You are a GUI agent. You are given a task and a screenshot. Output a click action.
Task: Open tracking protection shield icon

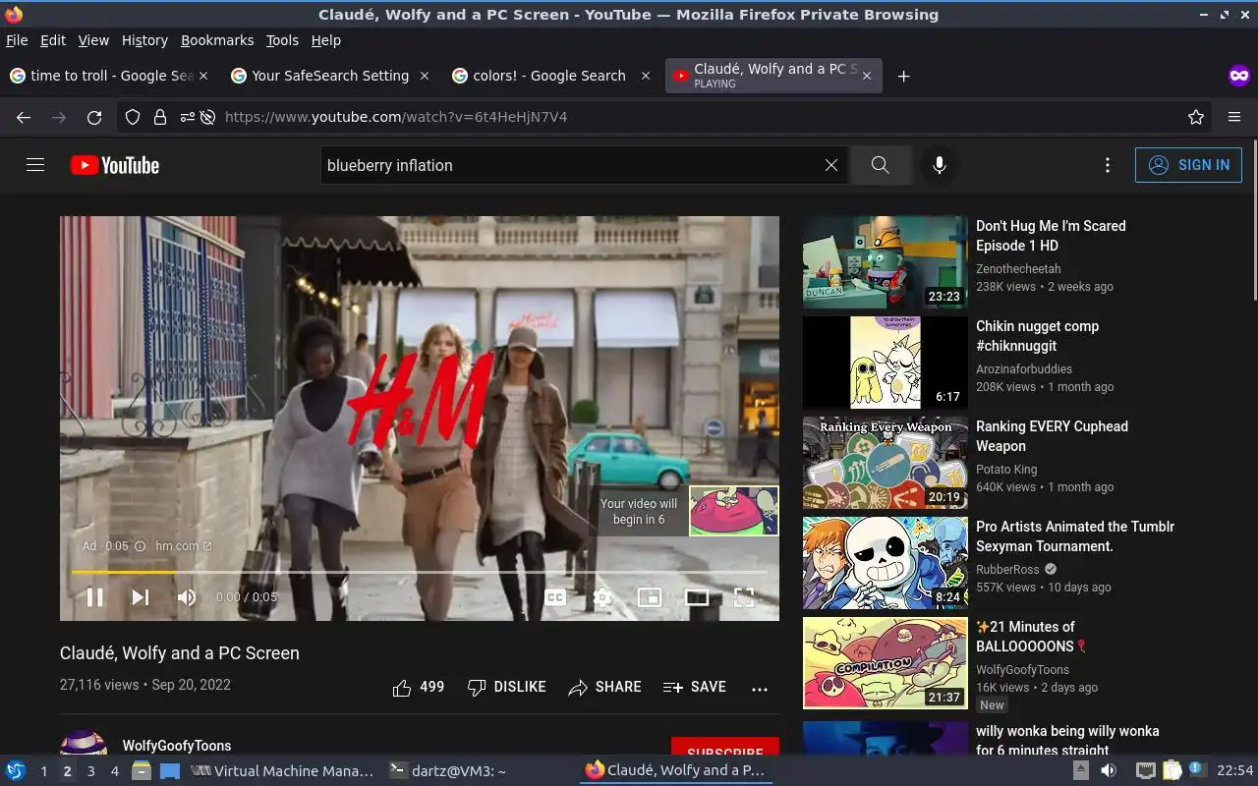coord(133,117)
